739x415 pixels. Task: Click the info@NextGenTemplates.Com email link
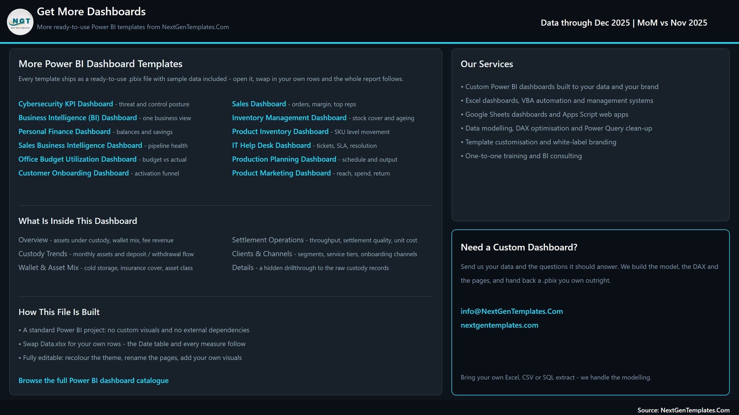coord(512,312)
